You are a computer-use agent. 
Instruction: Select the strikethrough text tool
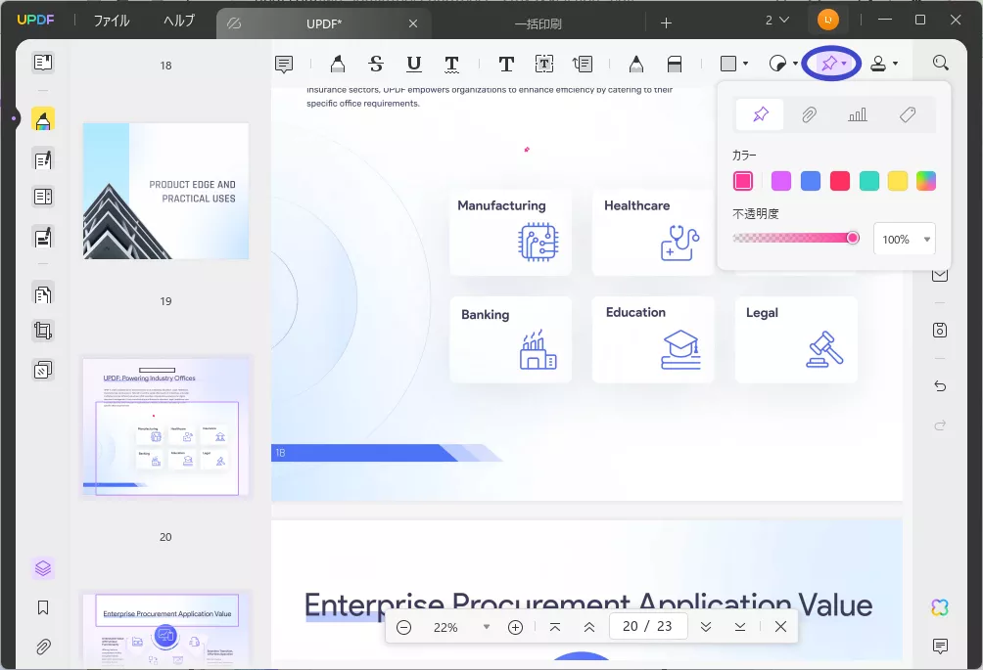click(x=376, y=64)
